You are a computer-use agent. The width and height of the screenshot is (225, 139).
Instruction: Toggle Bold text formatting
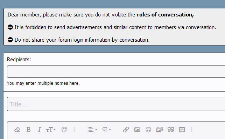(x=28, y=130)
